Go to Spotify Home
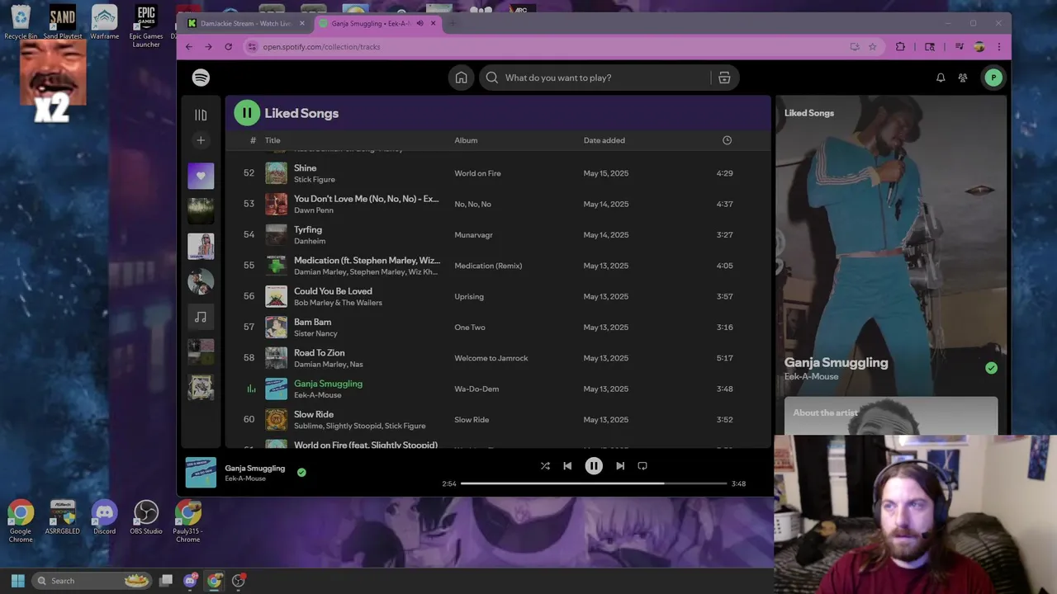Screen dimensions: 1057x594 click(462, 78)
